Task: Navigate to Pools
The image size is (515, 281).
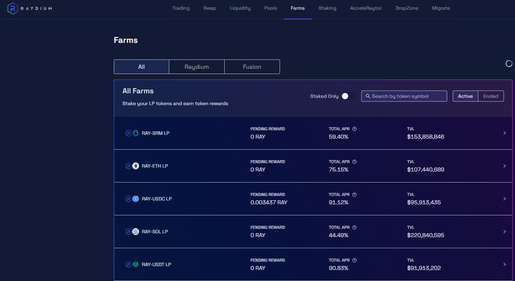Action: [x=271, y=8]
